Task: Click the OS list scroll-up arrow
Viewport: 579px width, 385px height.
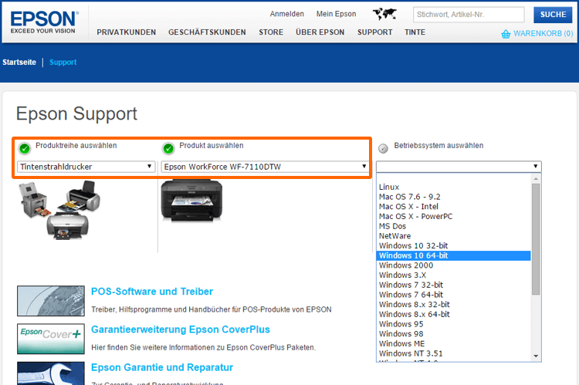Action: (536, 179)
